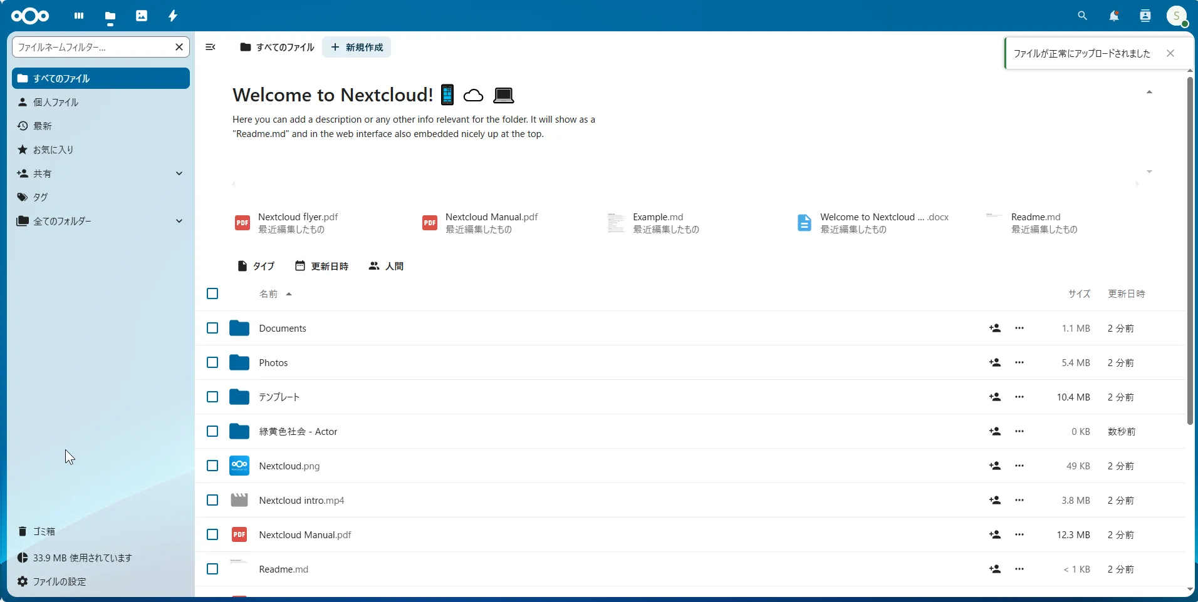
Task: Open the Contacts icon in header
Action: (x=1145, y=16)
